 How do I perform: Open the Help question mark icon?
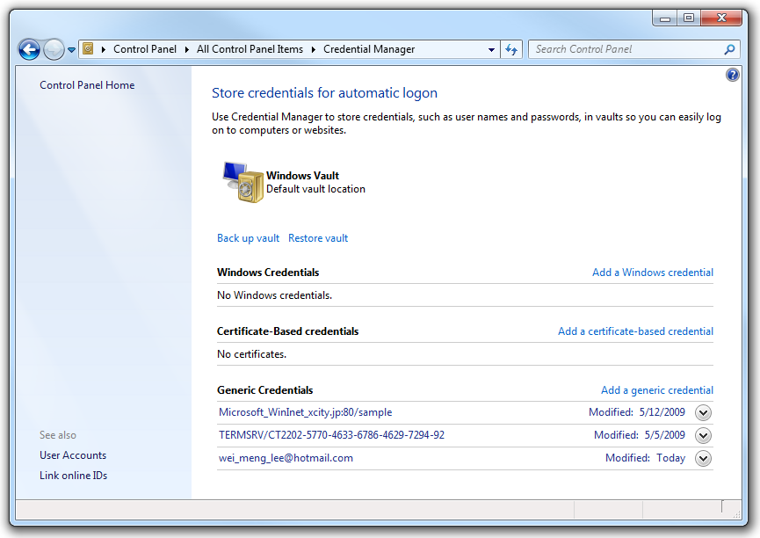(733, 75)
